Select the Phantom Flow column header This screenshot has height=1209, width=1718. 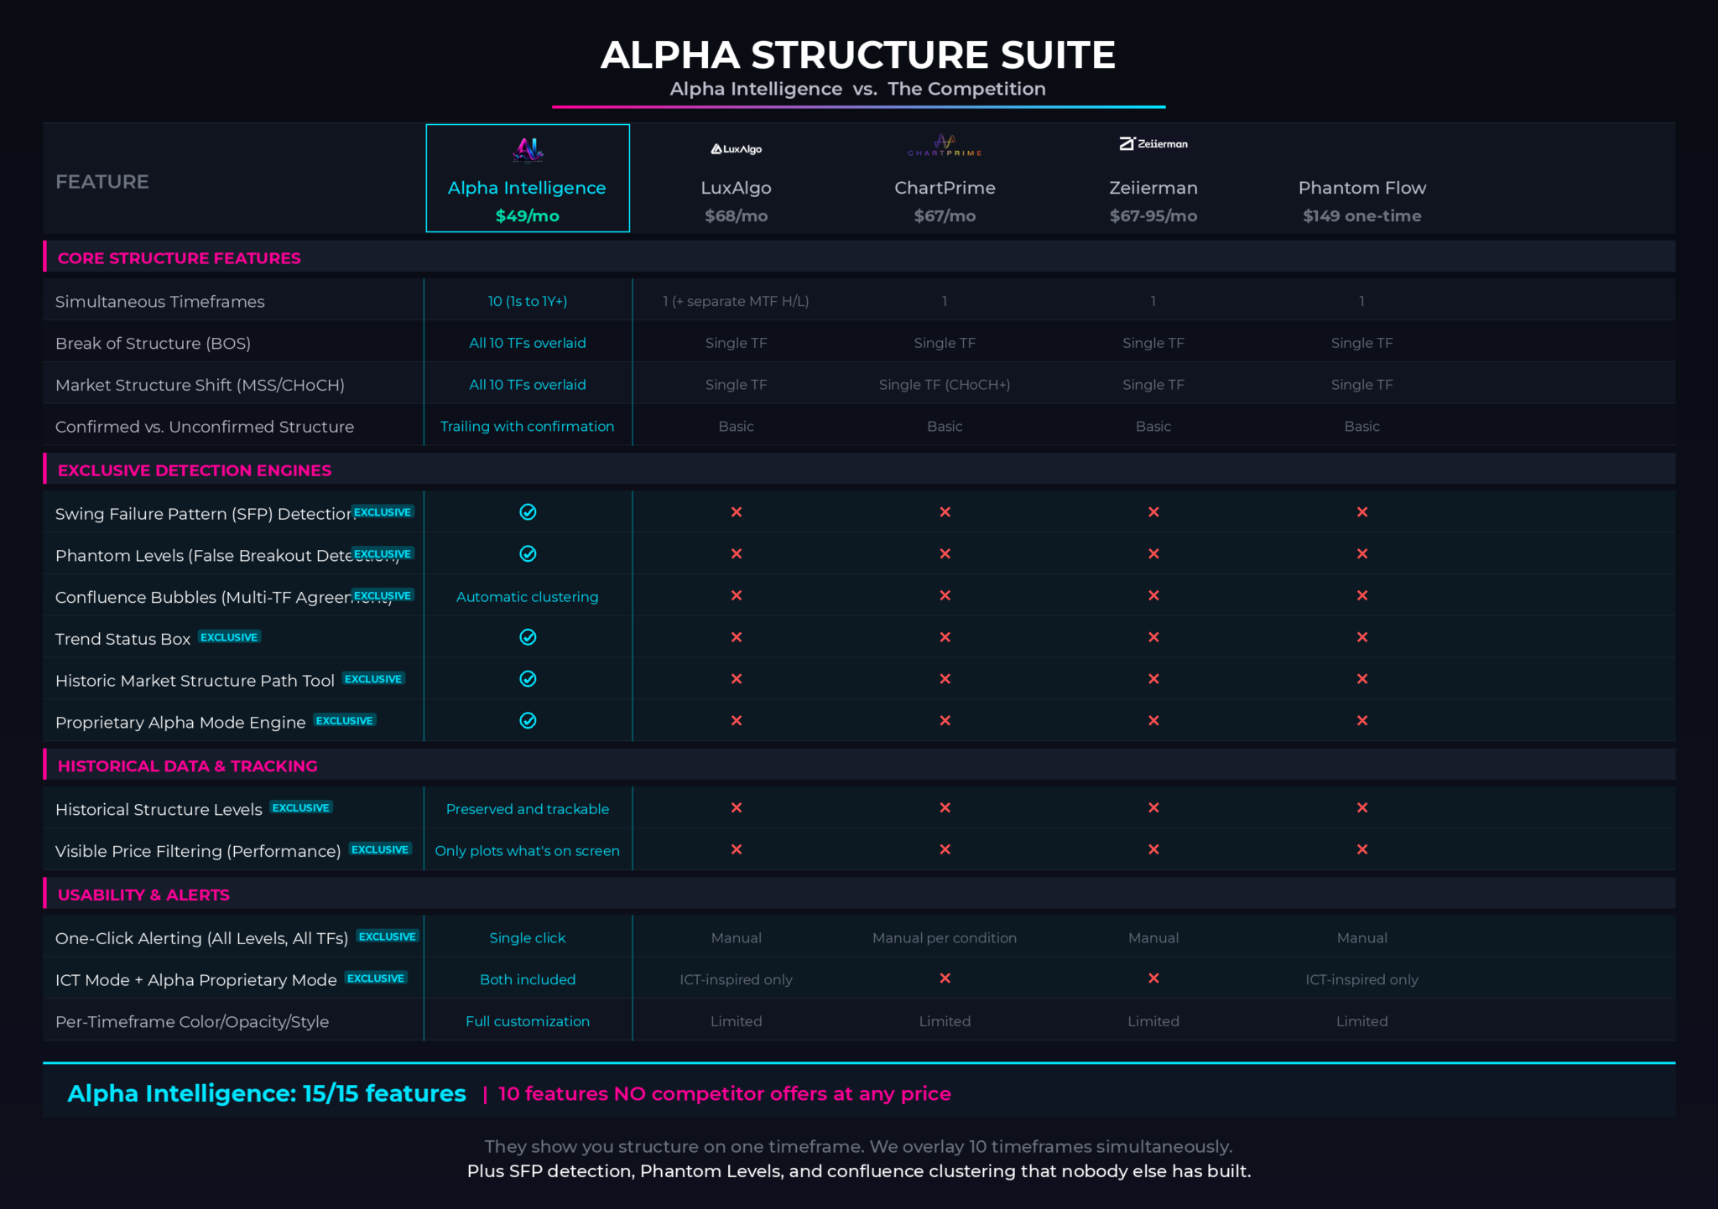[x=1362, y=201]
